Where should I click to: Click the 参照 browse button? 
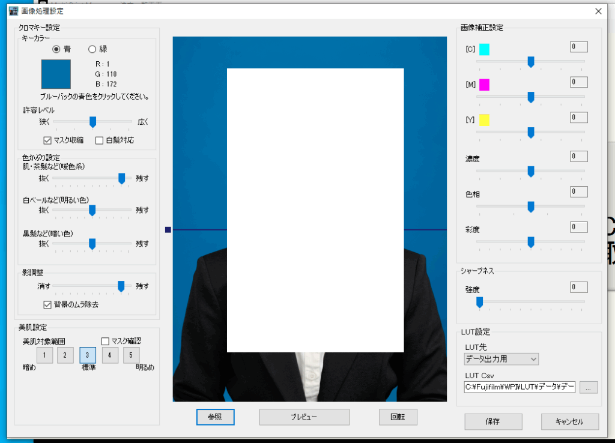(x=215, y=417)
